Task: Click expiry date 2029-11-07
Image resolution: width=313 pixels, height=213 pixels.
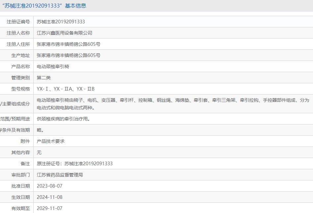Action: (x=49, y=208)
